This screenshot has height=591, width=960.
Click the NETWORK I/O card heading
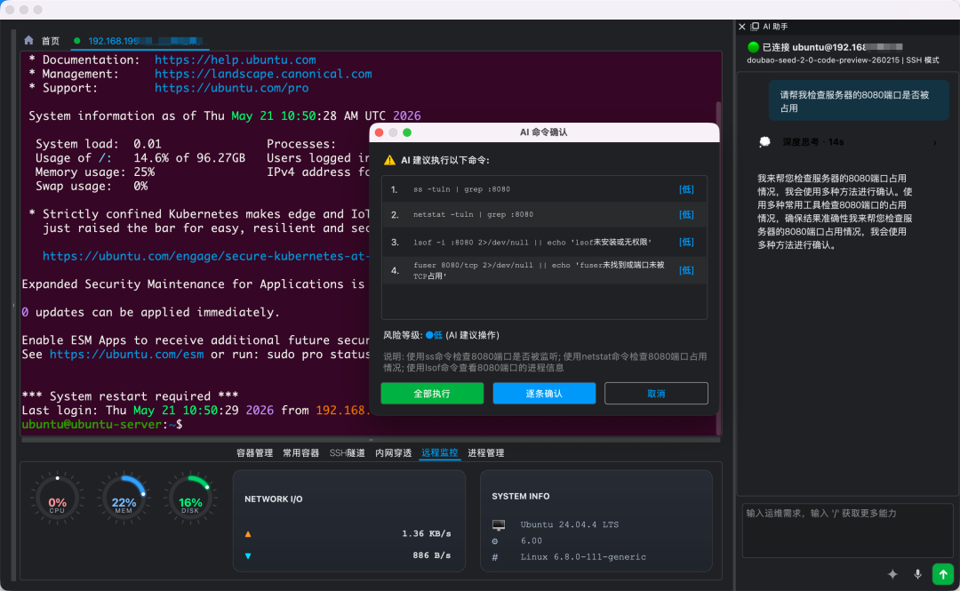pos(274,499)
